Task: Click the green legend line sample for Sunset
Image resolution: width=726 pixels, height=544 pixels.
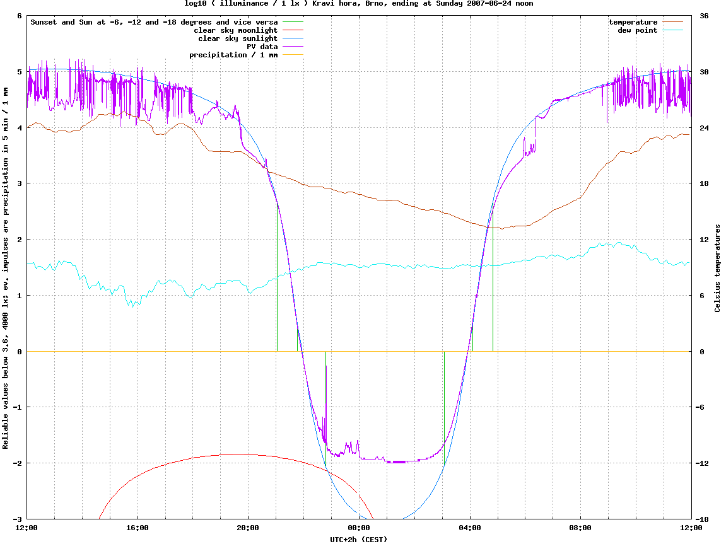Action: click(293, 21)
